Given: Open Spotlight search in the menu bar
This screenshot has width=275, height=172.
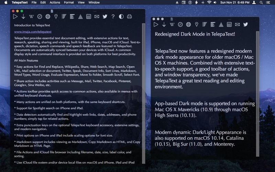Looking at the screenshot, I should click(261, 2).
